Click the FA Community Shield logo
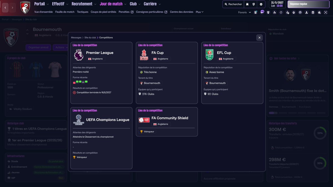 (144, 120)
